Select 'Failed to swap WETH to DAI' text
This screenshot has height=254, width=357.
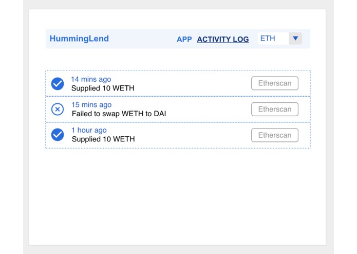click(x=119, y=114)
